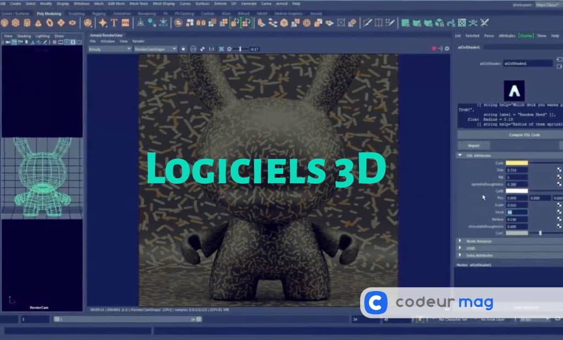Click the 1:1 real size render icon
The height and width of the screenshot is (340, 563).
click(x=212, y=49)
